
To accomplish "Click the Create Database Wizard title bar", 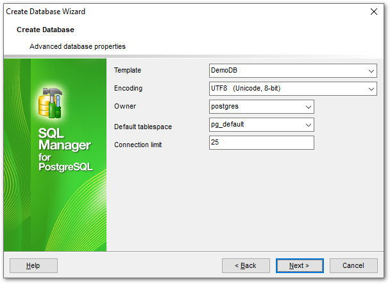I will click(x=160, y=12).
